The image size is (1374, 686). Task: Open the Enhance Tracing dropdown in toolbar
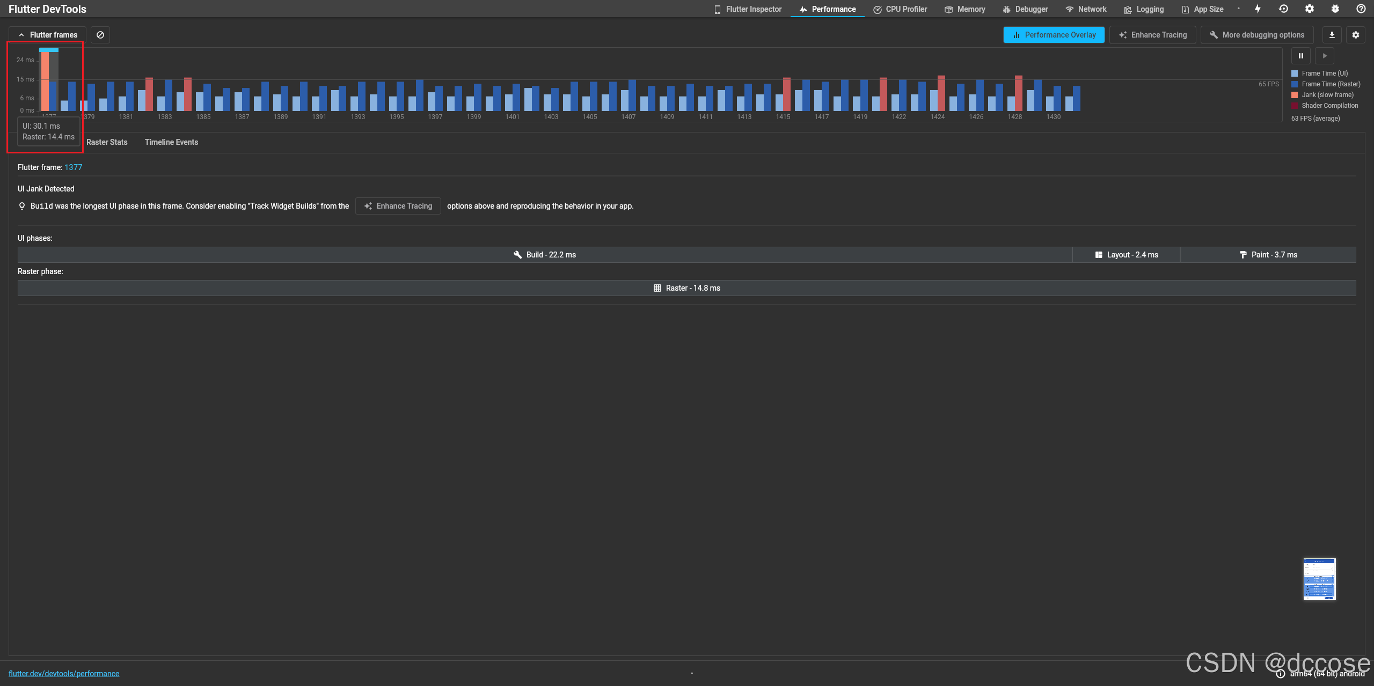point(1152,35)
